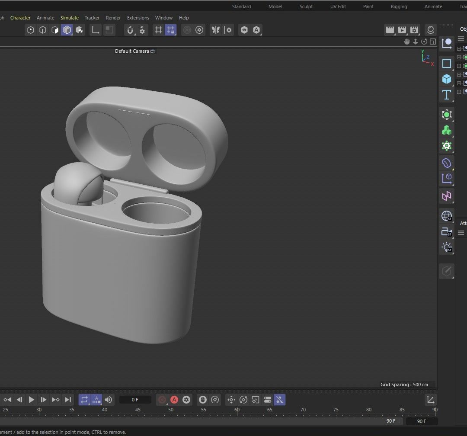Open snap settings gear icon
The image size is (467, 436).
point(142,30)
